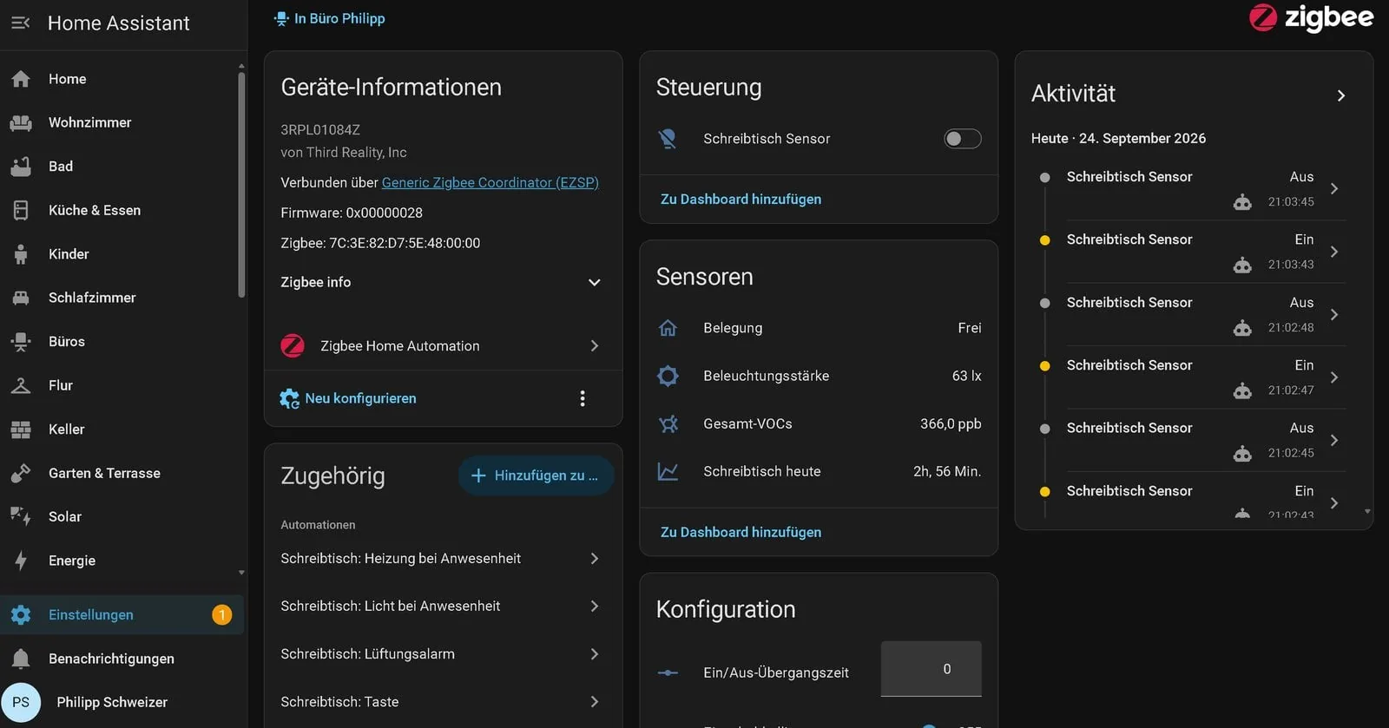Image resolution: width=1389 pixels, height=728 pixels.
Task: Open Zigbee Home Automation integration entry
Action: pos(442,345)
